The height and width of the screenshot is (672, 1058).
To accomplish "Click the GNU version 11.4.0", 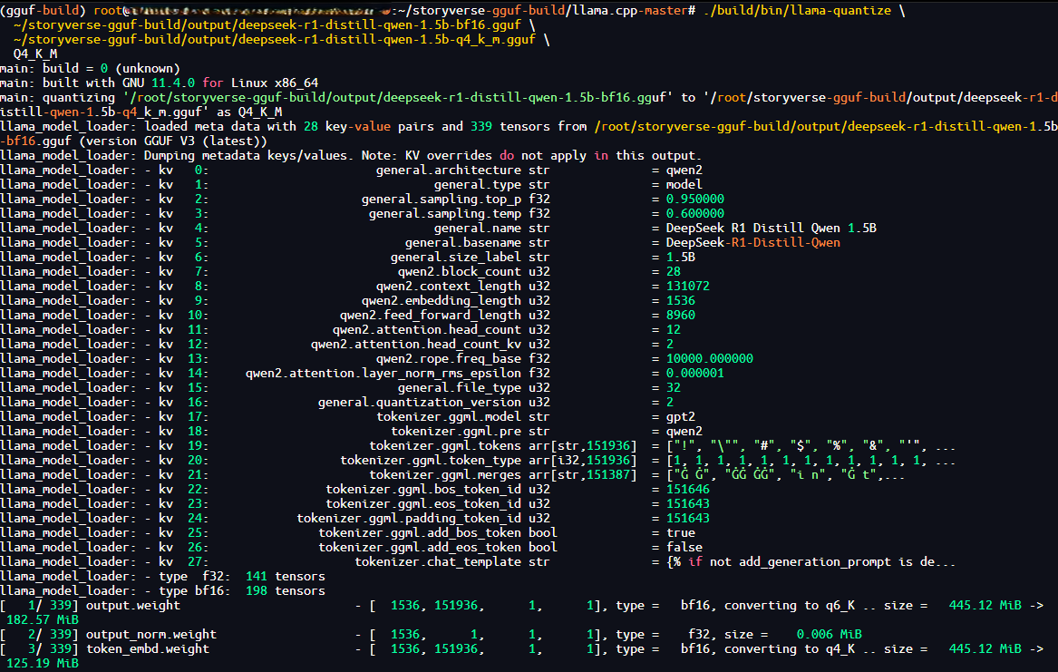I will tap(173, 83).
